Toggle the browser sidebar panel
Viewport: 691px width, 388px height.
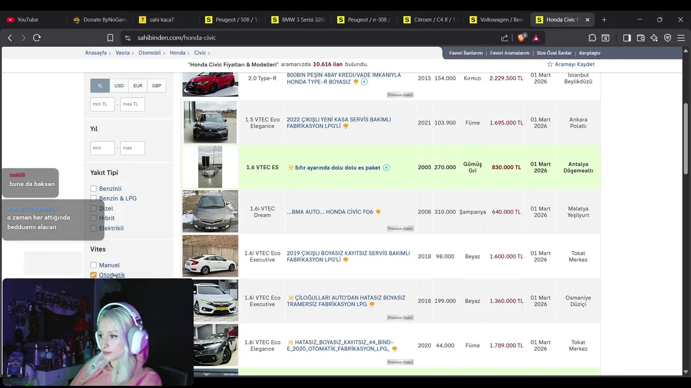pyautogui.click(x=627, y=38)
